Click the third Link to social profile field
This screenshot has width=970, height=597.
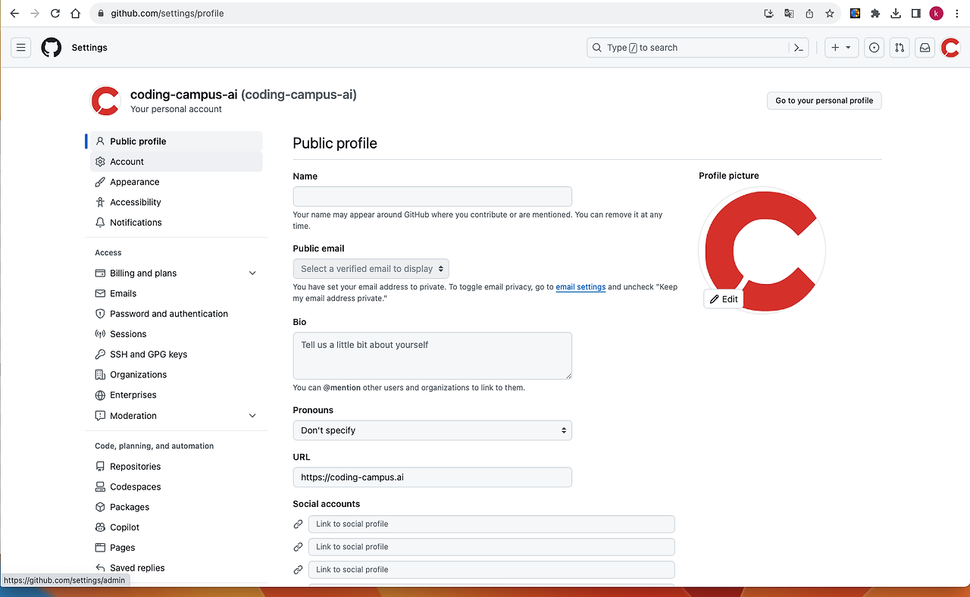tap(492, 570)
